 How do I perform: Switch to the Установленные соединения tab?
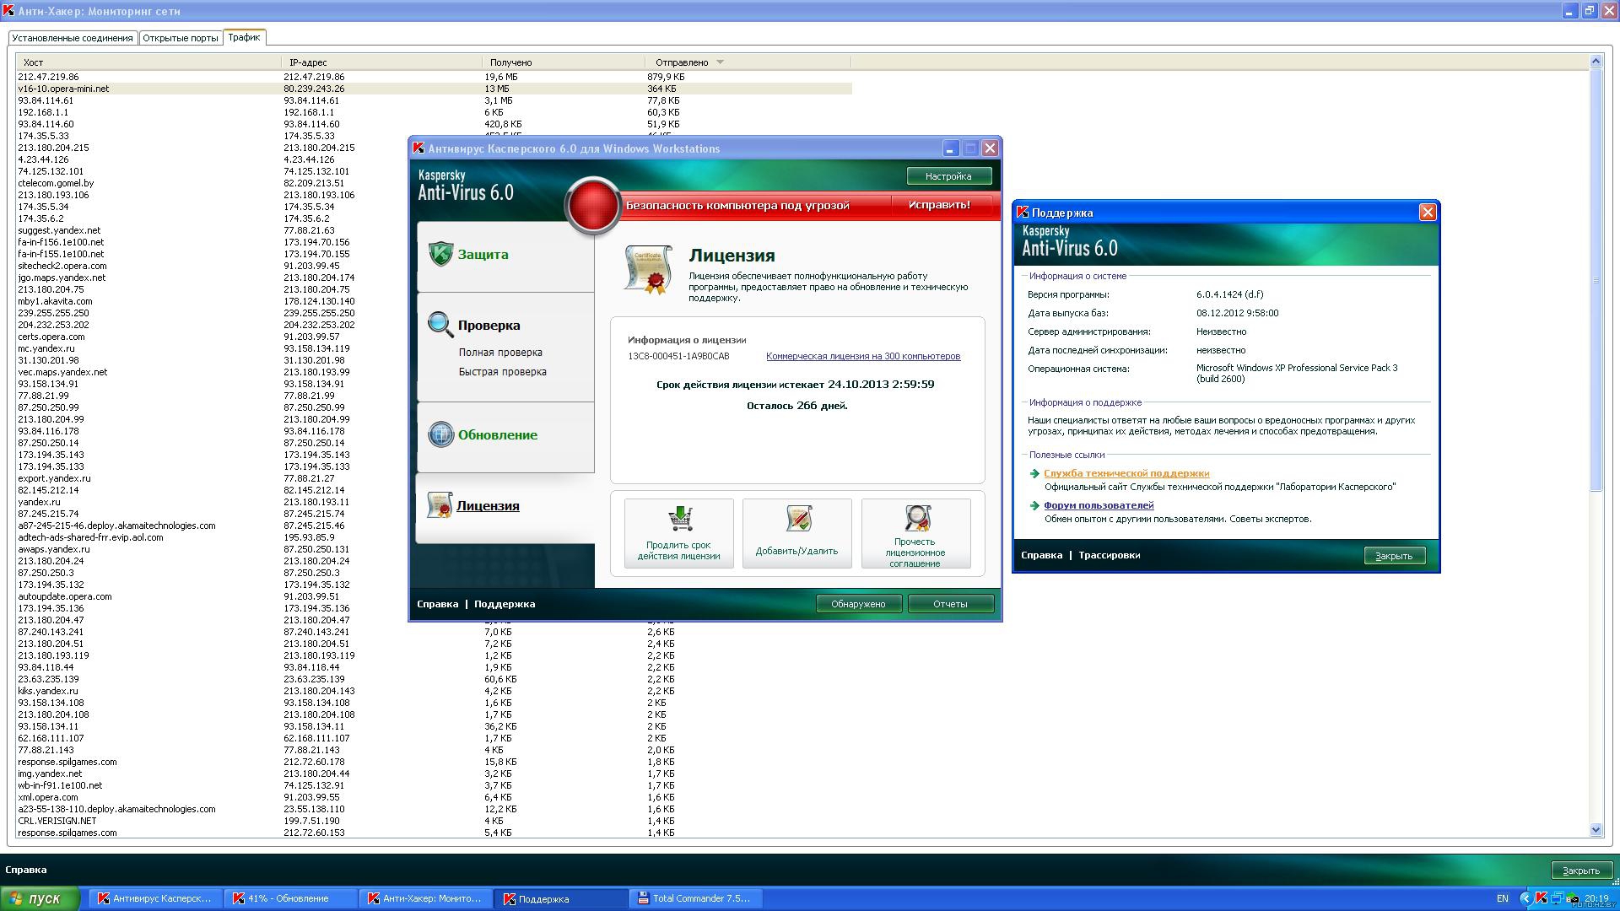[x=73, y=38]
